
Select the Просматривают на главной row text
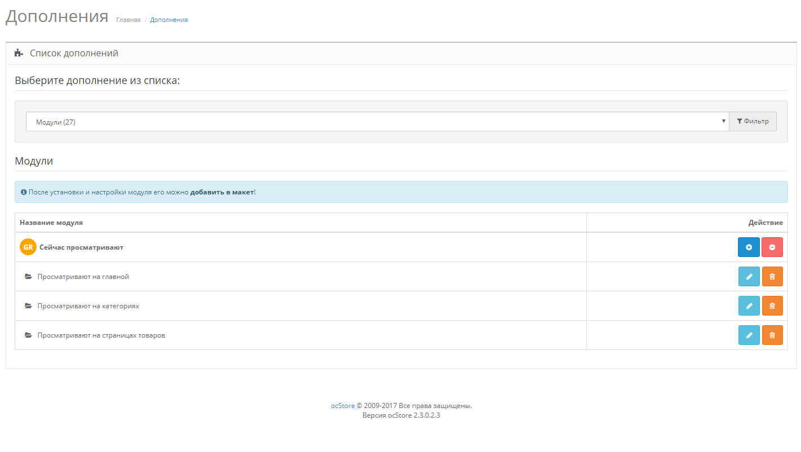83,277
